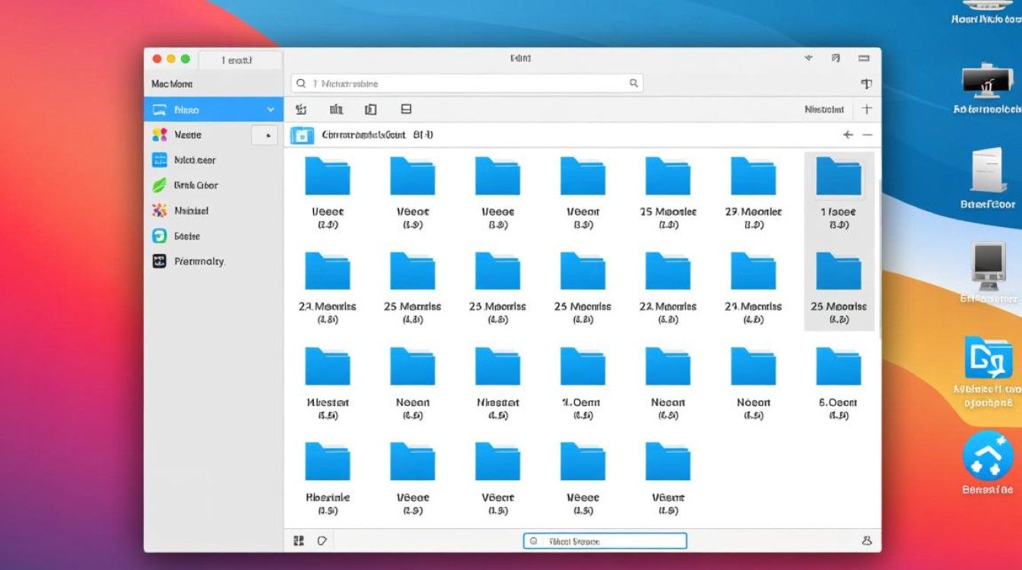The width and height of the screenshot is (1022, 570).
Task: Click the blue calendar-style sidebar icon
Action: [160, 160]
